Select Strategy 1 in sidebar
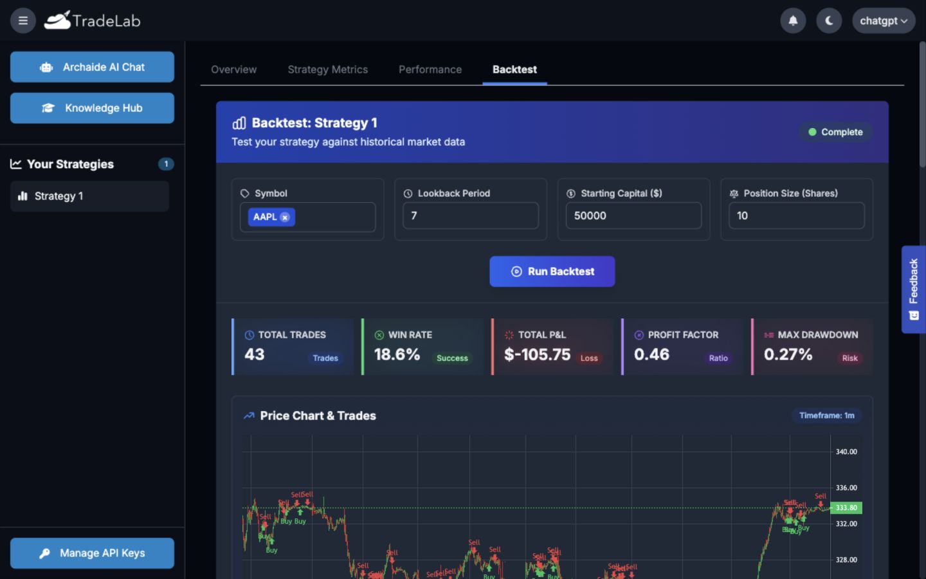 [89, 196]
